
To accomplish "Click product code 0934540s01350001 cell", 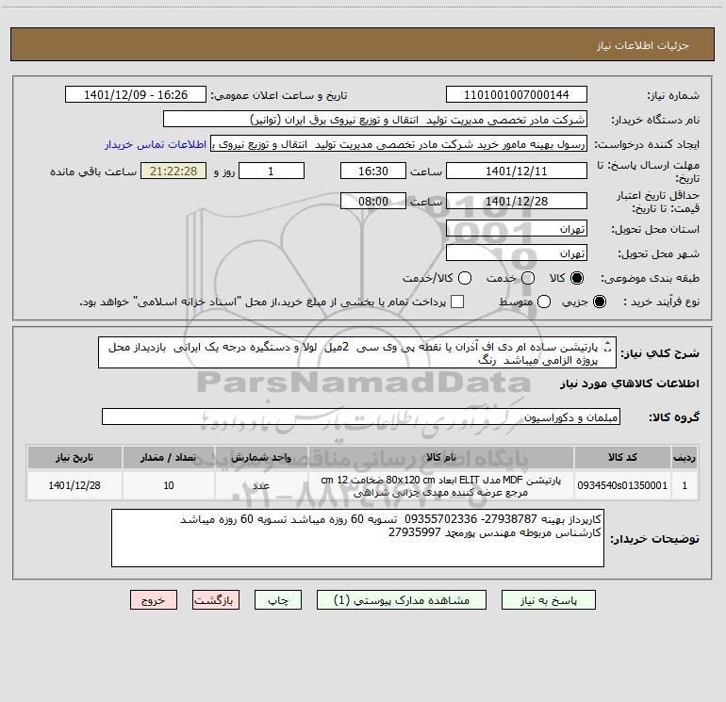I will coord(622,485).
